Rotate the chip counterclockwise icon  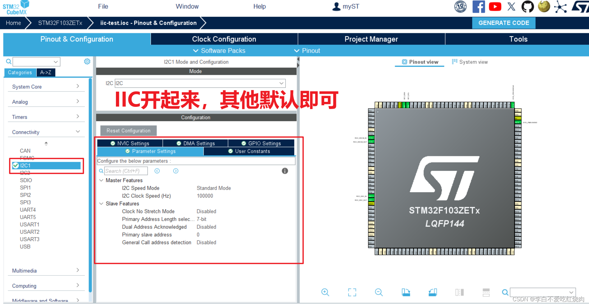433,292
